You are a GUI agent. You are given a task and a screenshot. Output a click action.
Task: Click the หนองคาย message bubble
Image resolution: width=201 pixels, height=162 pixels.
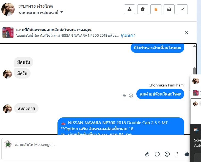click(26, 108)
